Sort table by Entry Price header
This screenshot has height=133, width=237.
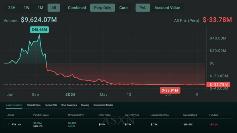pyautogui.click(x=105, y=115)
